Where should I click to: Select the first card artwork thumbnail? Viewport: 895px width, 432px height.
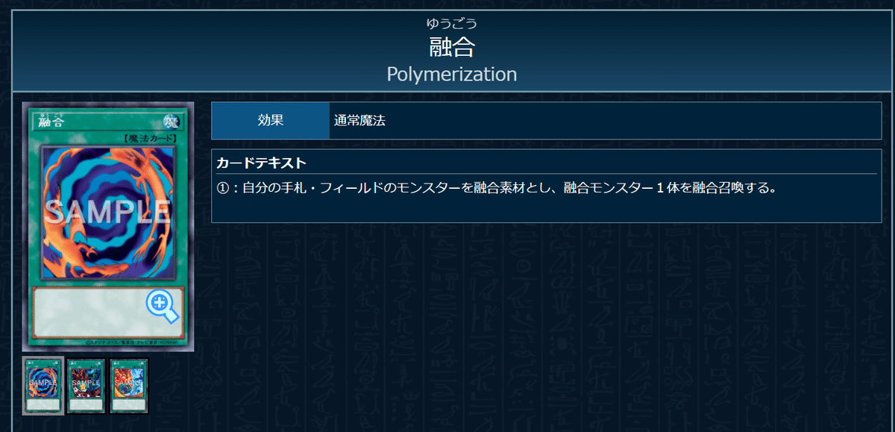[43, 386]
